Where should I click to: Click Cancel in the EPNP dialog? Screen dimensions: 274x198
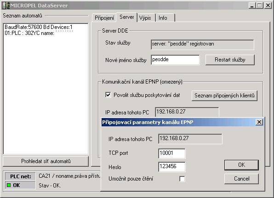point(241,179)
